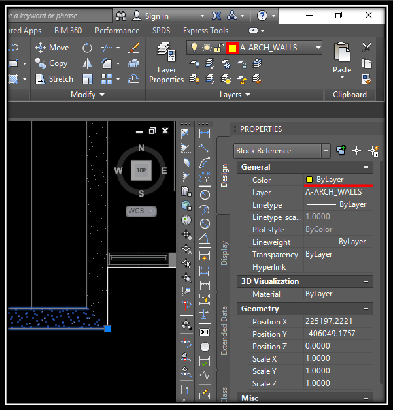Click the Trim tool icon

click(107, 48)
